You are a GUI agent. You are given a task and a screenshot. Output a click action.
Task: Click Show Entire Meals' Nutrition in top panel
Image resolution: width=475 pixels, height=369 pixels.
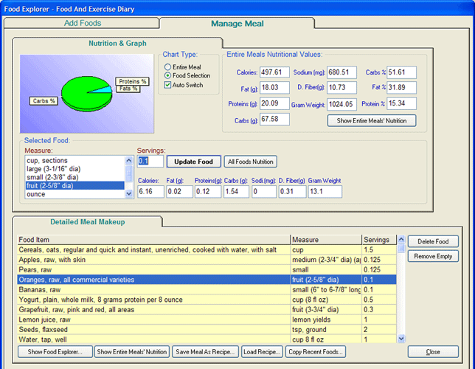tap(372, 120)
